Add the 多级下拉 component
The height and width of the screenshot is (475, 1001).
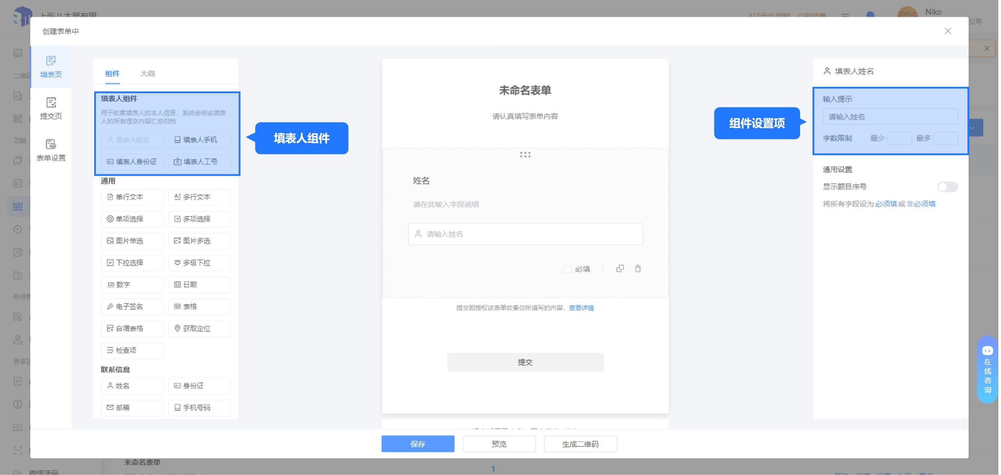200,263
